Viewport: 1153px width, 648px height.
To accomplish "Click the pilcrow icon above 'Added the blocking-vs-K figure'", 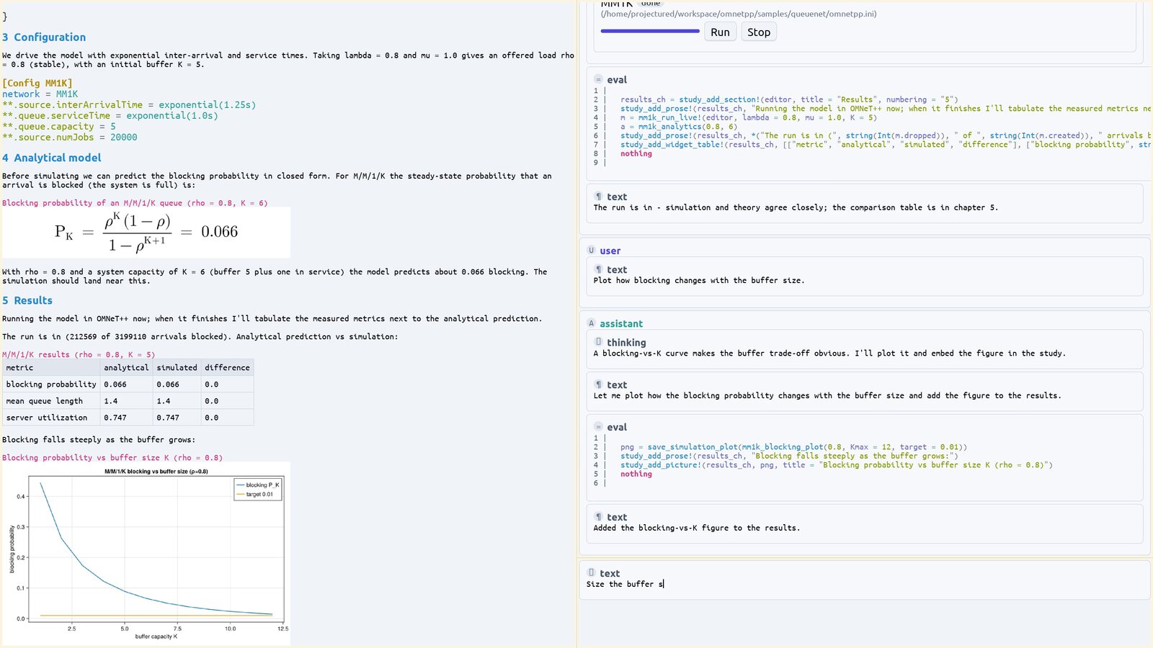I will pos(598,517).
